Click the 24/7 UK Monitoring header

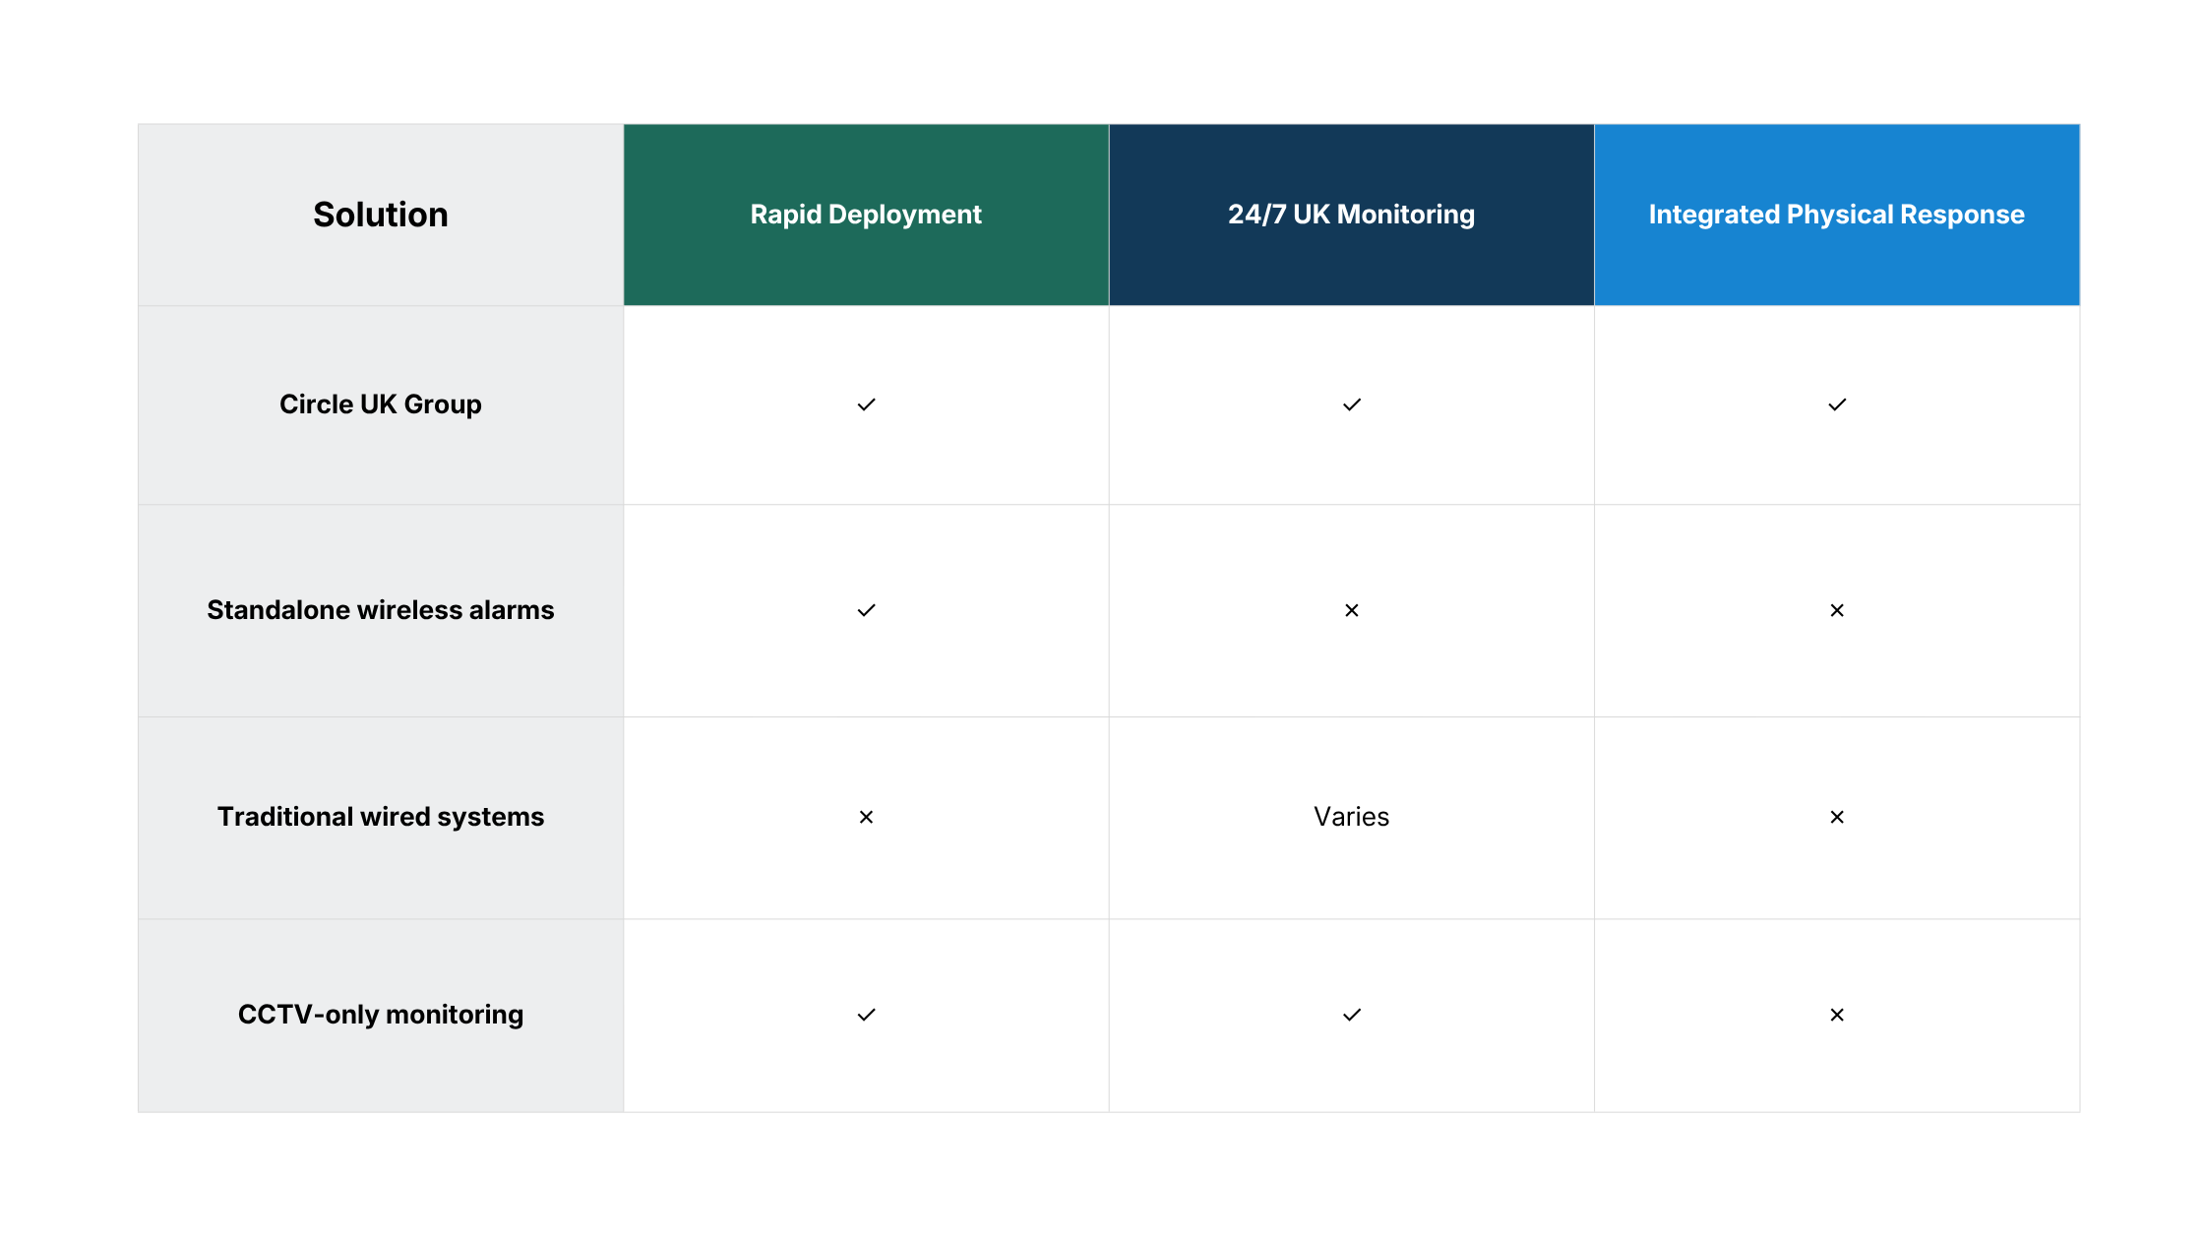click(x=1352, y=215)
